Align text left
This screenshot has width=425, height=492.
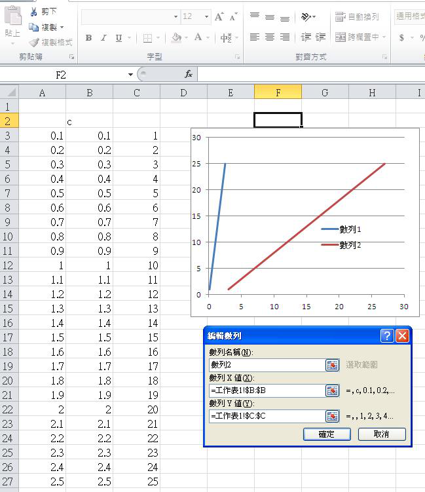coord(255,37)
